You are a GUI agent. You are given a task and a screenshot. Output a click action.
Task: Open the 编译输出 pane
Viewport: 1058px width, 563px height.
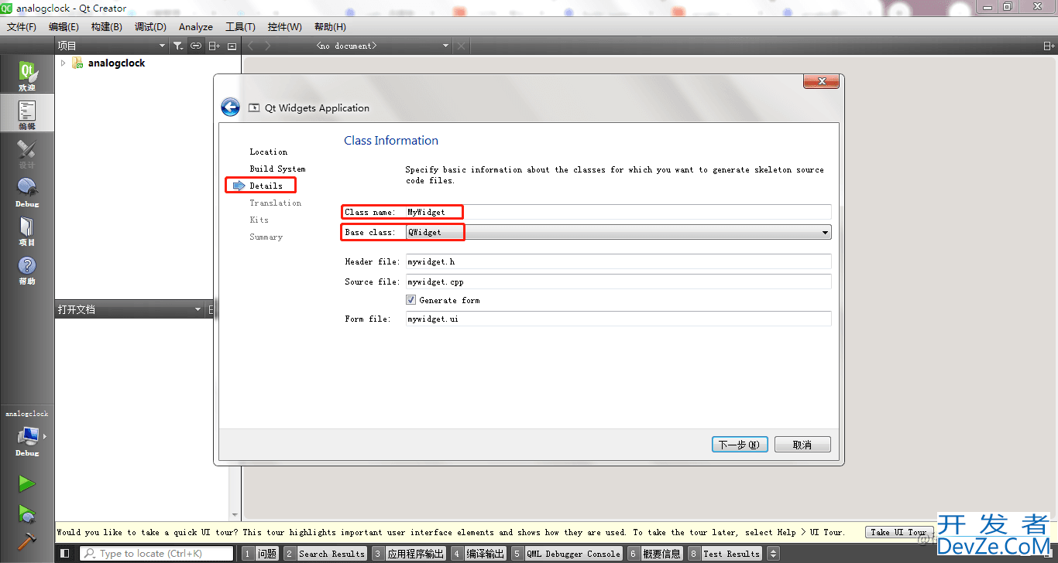tap(478, 553)
